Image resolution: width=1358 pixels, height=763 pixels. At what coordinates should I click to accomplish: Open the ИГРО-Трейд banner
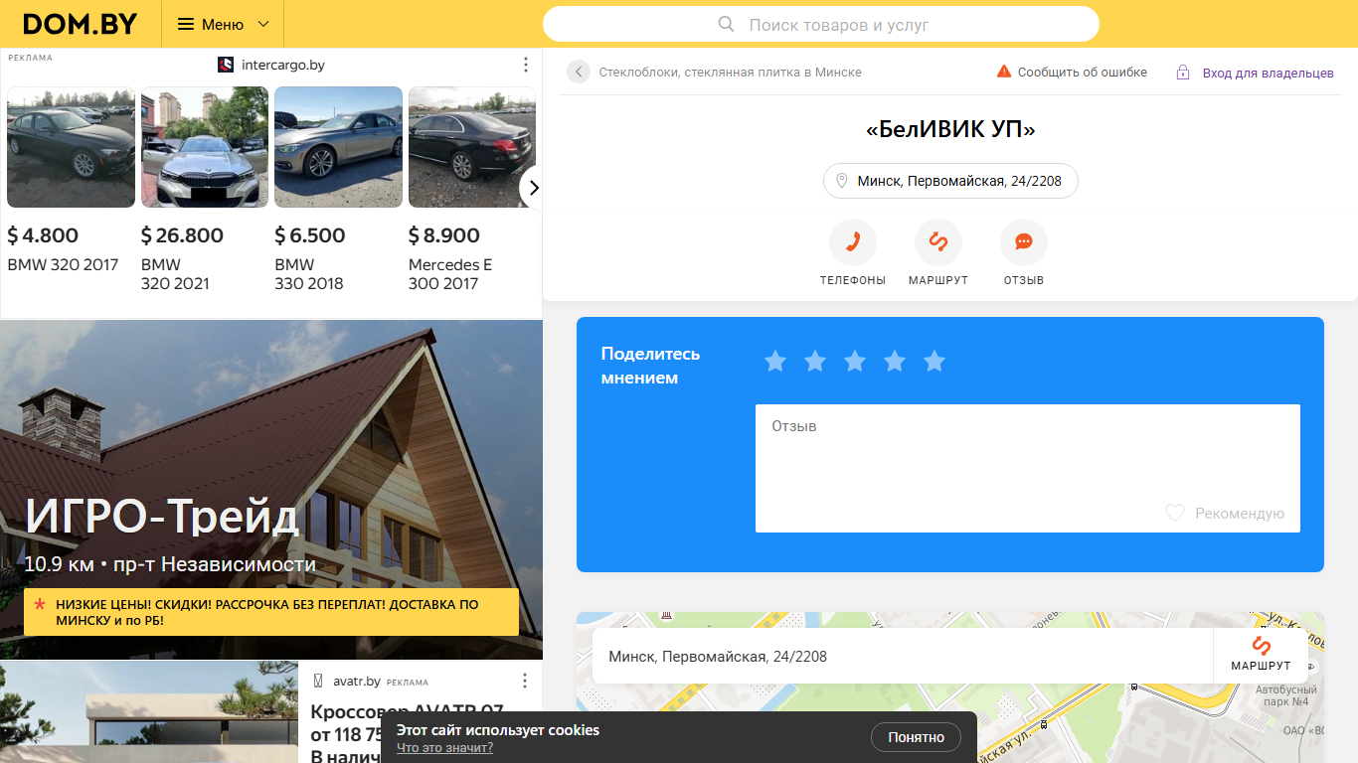271,490
